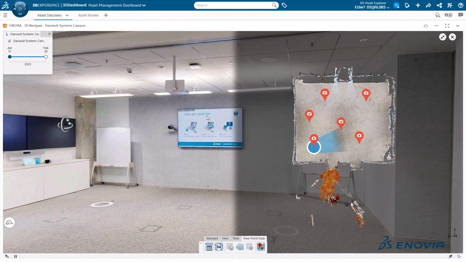Close the Dassault Systems Cam panel
This screenshot has height=262, width=466.
coord(50,34)
